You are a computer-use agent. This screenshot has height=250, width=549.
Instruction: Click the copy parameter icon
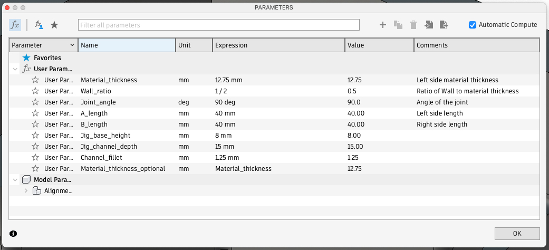coord(398,25)
